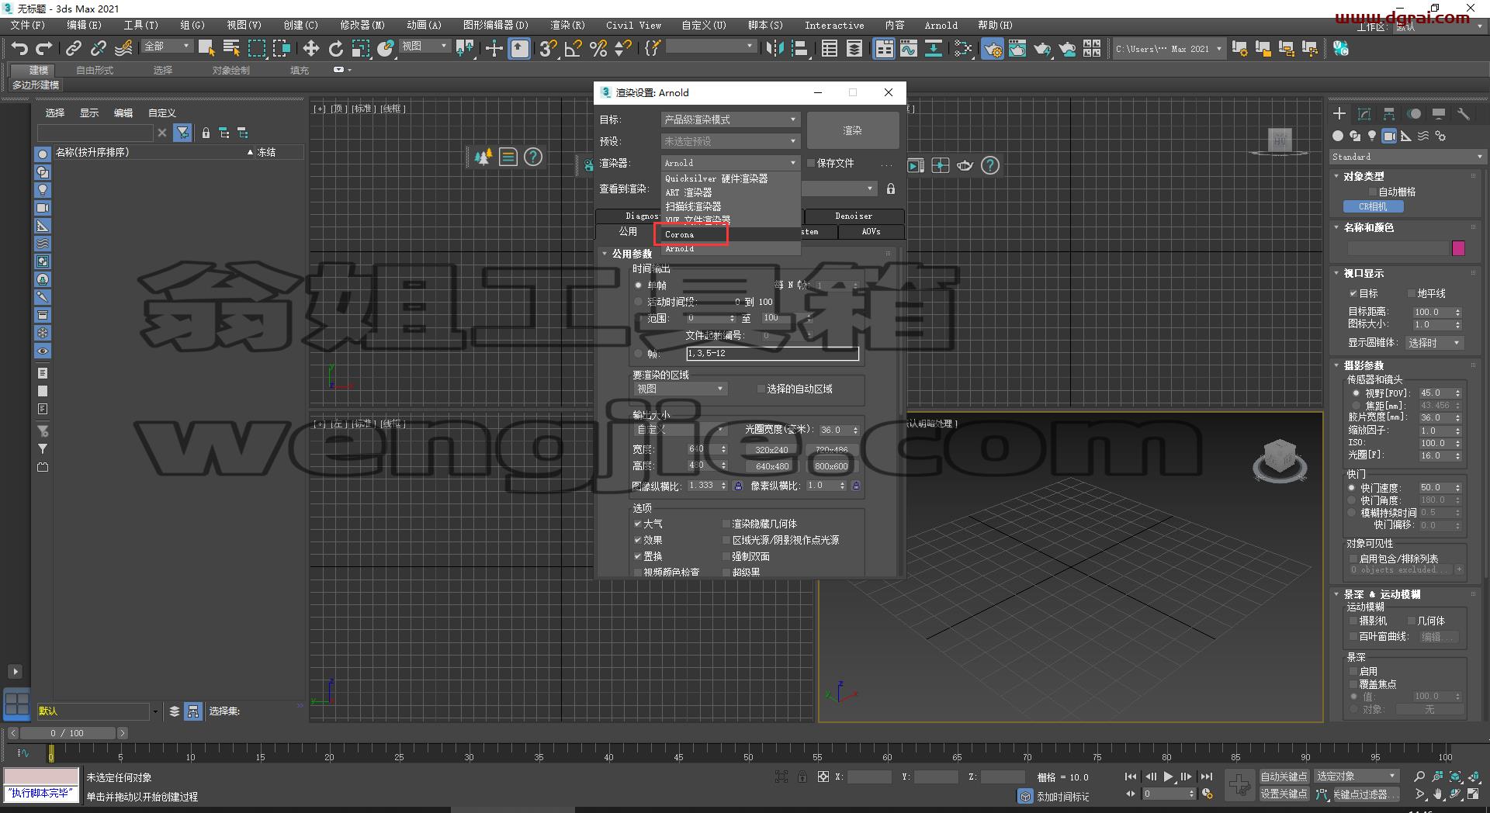This screenshot has width=1490, height=813.
Task: Click the 渲染 render button
Action: pyautogui.click(x=853, y=130)
